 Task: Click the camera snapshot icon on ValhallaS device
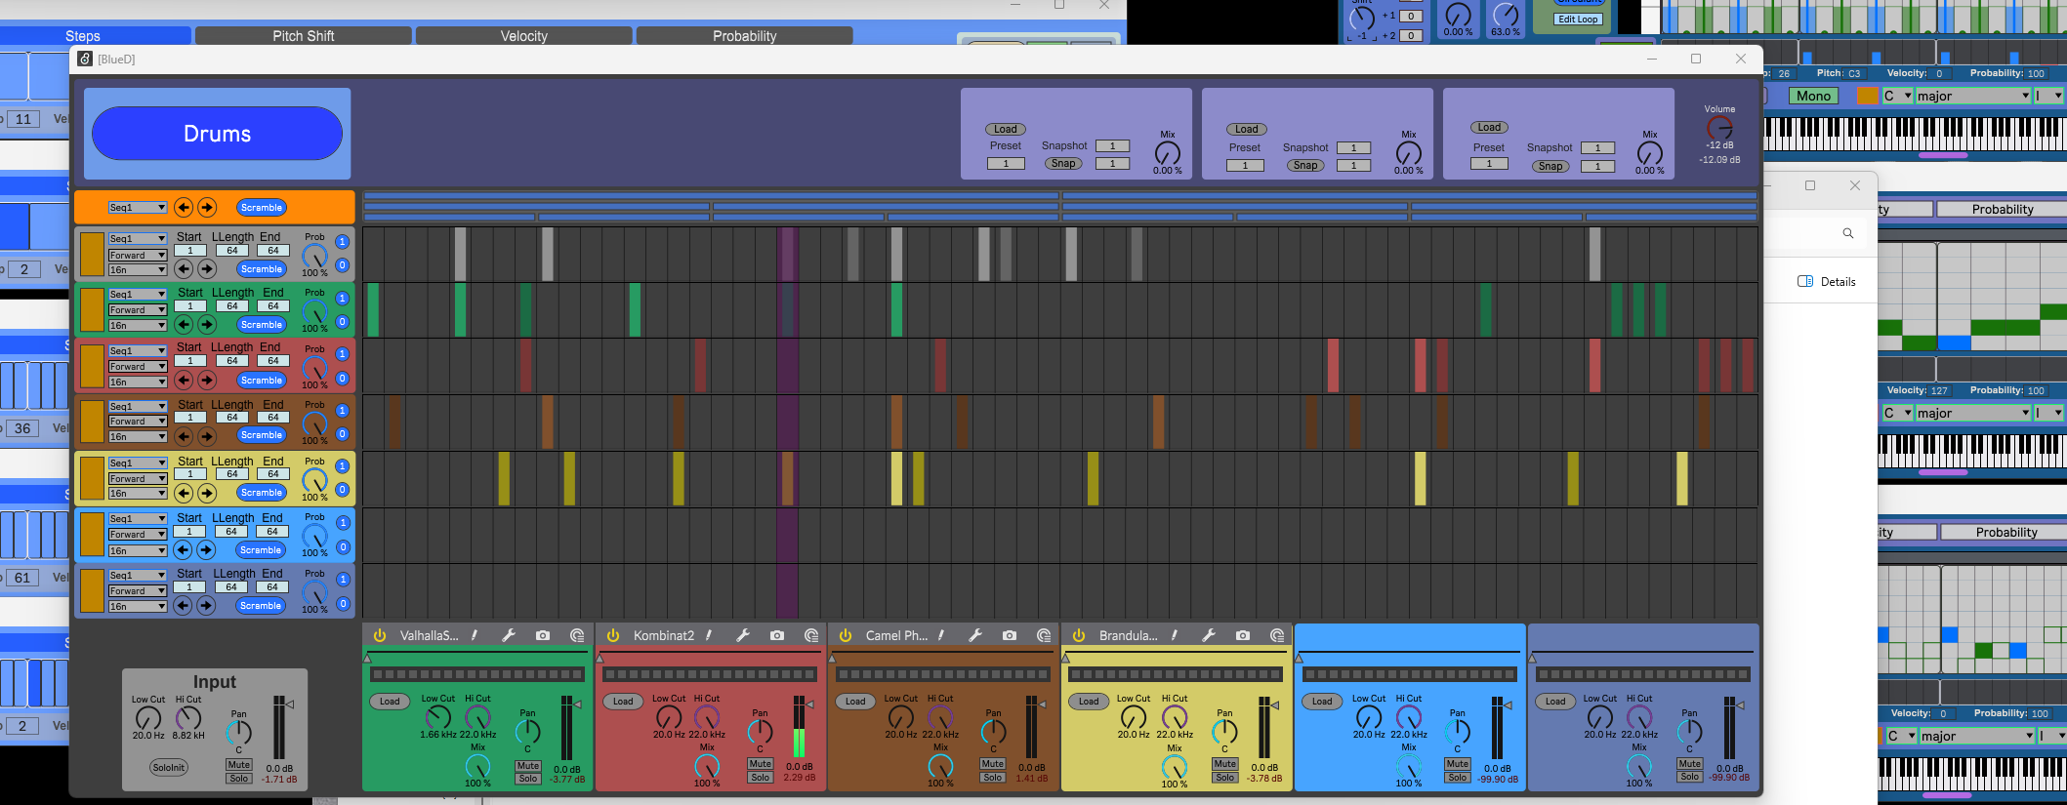click(543, 635)
